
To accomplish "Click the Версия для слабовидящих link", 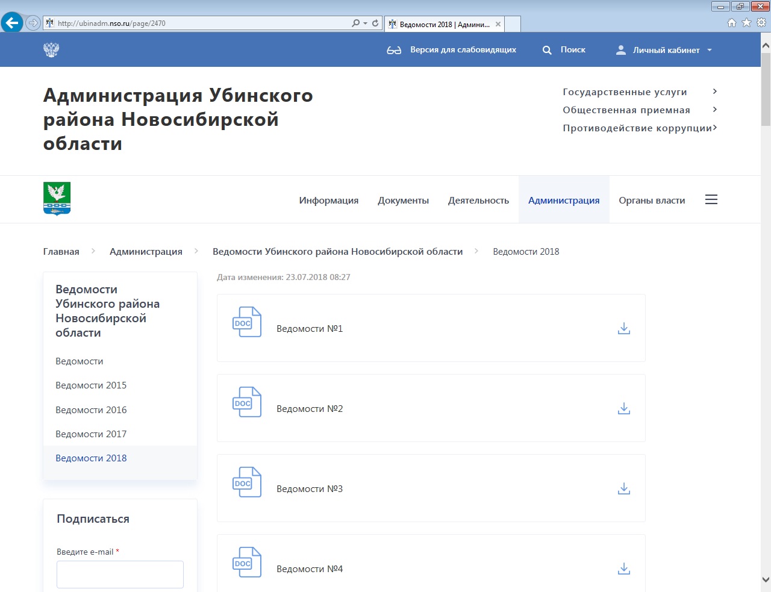I will pyautogui.click(x=463, y=50).
